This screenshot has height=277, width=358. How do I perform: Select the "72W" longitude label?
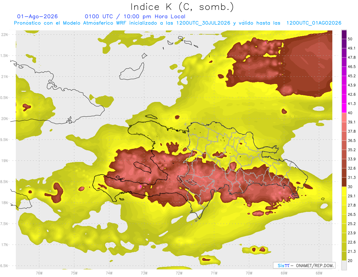pyautogui.click(x=179, y=273)
